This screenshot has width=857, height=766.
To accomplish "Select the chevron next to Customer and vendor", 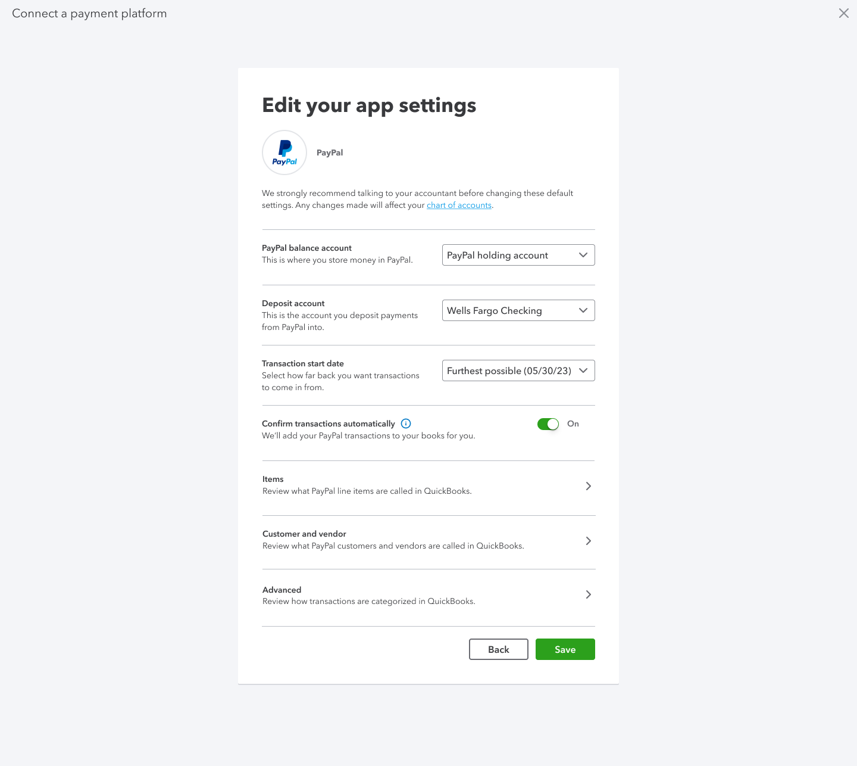I will (588, 541).
